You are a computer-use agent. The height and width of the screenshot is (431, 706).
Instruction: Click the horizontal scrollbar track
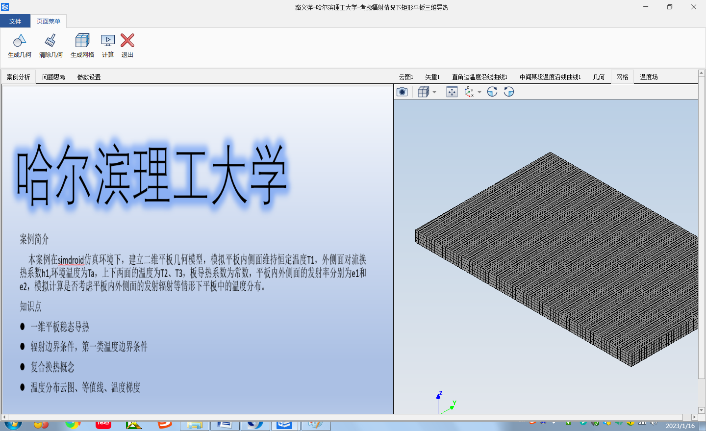(349, 417)
